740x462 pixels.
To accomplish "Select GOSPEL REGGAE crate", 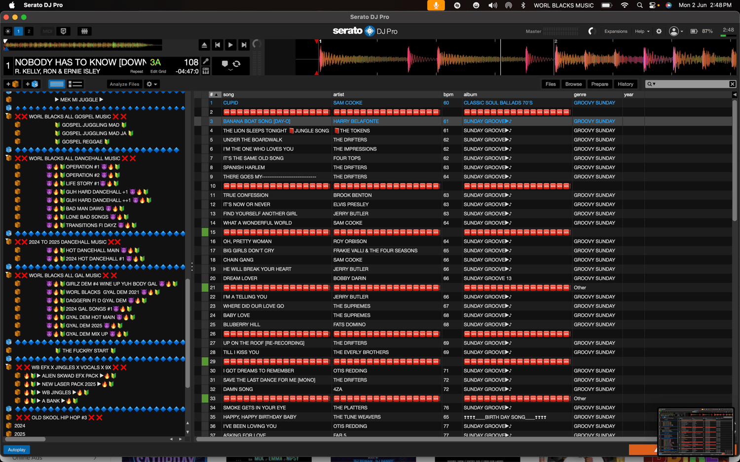I will (82, 142).
